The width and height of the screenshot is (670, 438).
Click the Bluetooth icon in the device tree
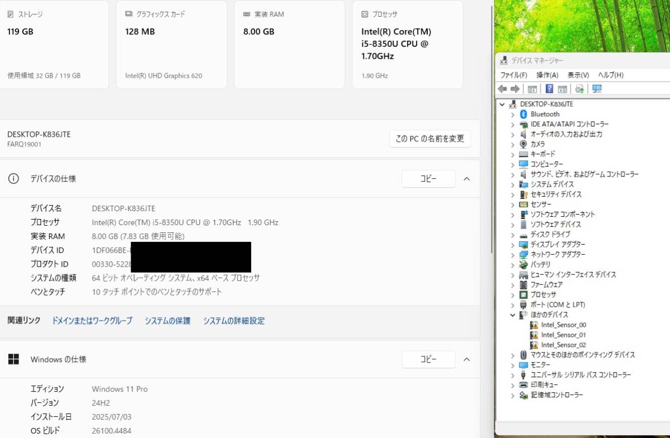523,114
